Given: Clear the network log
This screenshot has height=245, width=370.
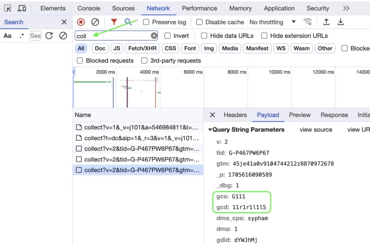Looking at the screenshot, I should tap(95, 22).
